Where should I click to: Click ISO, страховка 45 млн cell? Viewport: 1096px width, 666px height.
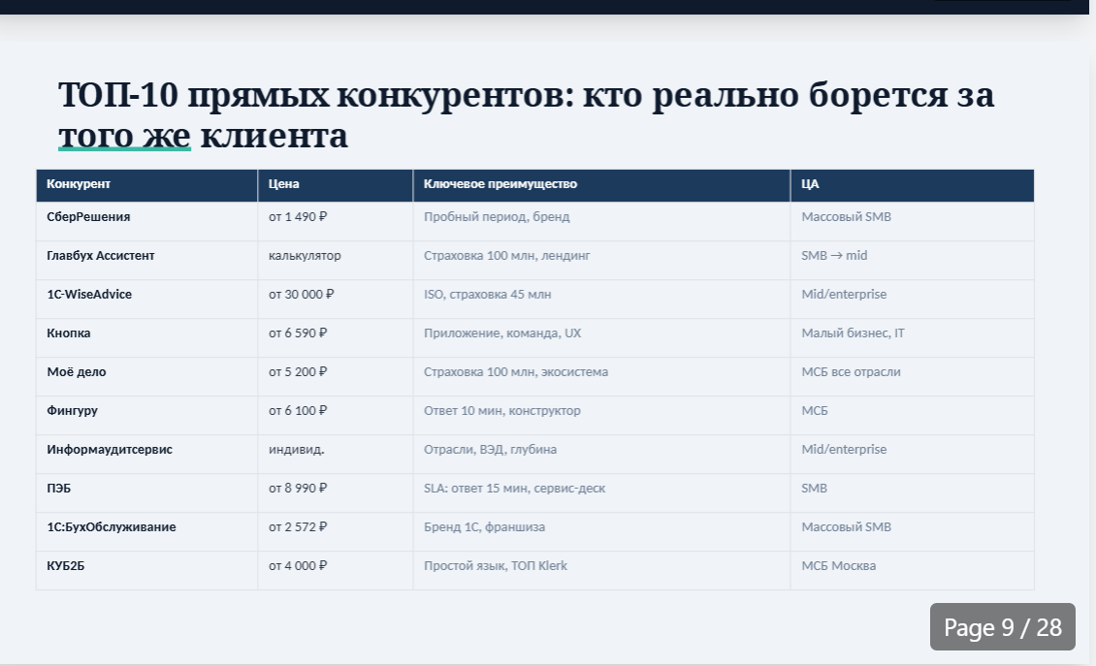[601, 300]
